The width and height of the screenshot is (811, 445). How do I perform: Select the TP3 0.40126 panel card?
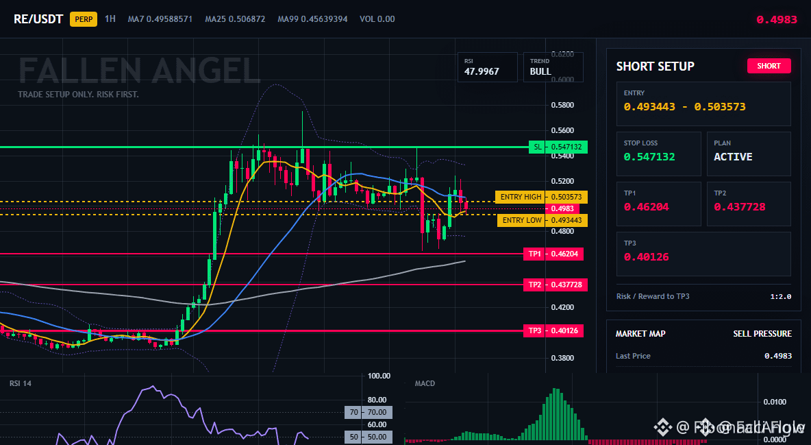coord(703,254)
